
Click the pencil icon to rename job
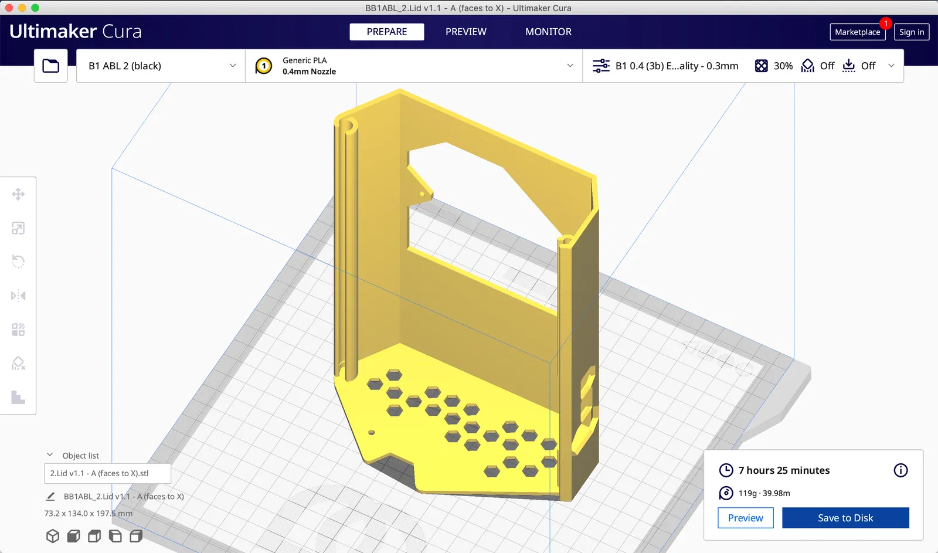(x=50, y=496)
